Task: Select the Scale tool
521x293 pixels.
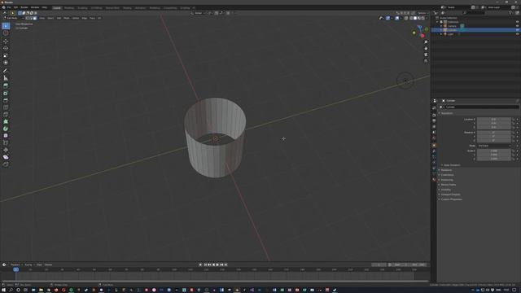Action: pos(6,55)
